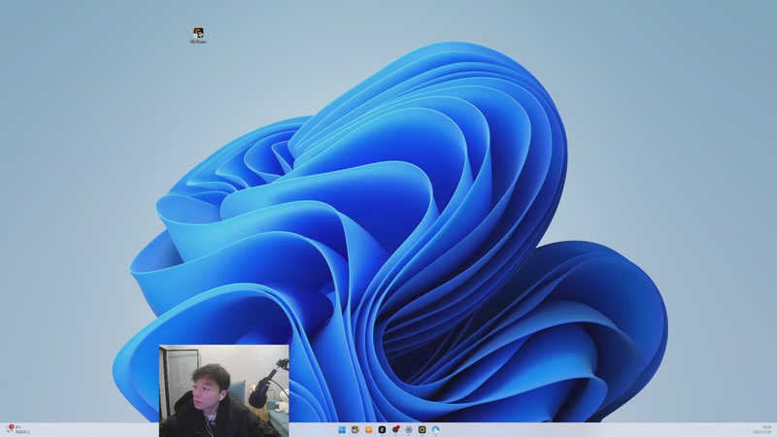Screen dimensions: 777x437
Task: Open the black square taskbar app with white glyph
Action: click(x=382, y=429)
